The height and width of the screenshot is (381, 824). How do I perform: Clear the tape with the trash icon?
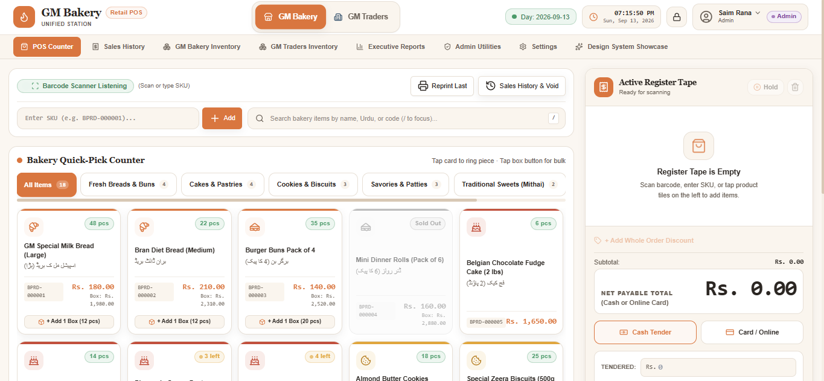pyautogui.click(x=795, y=87)
